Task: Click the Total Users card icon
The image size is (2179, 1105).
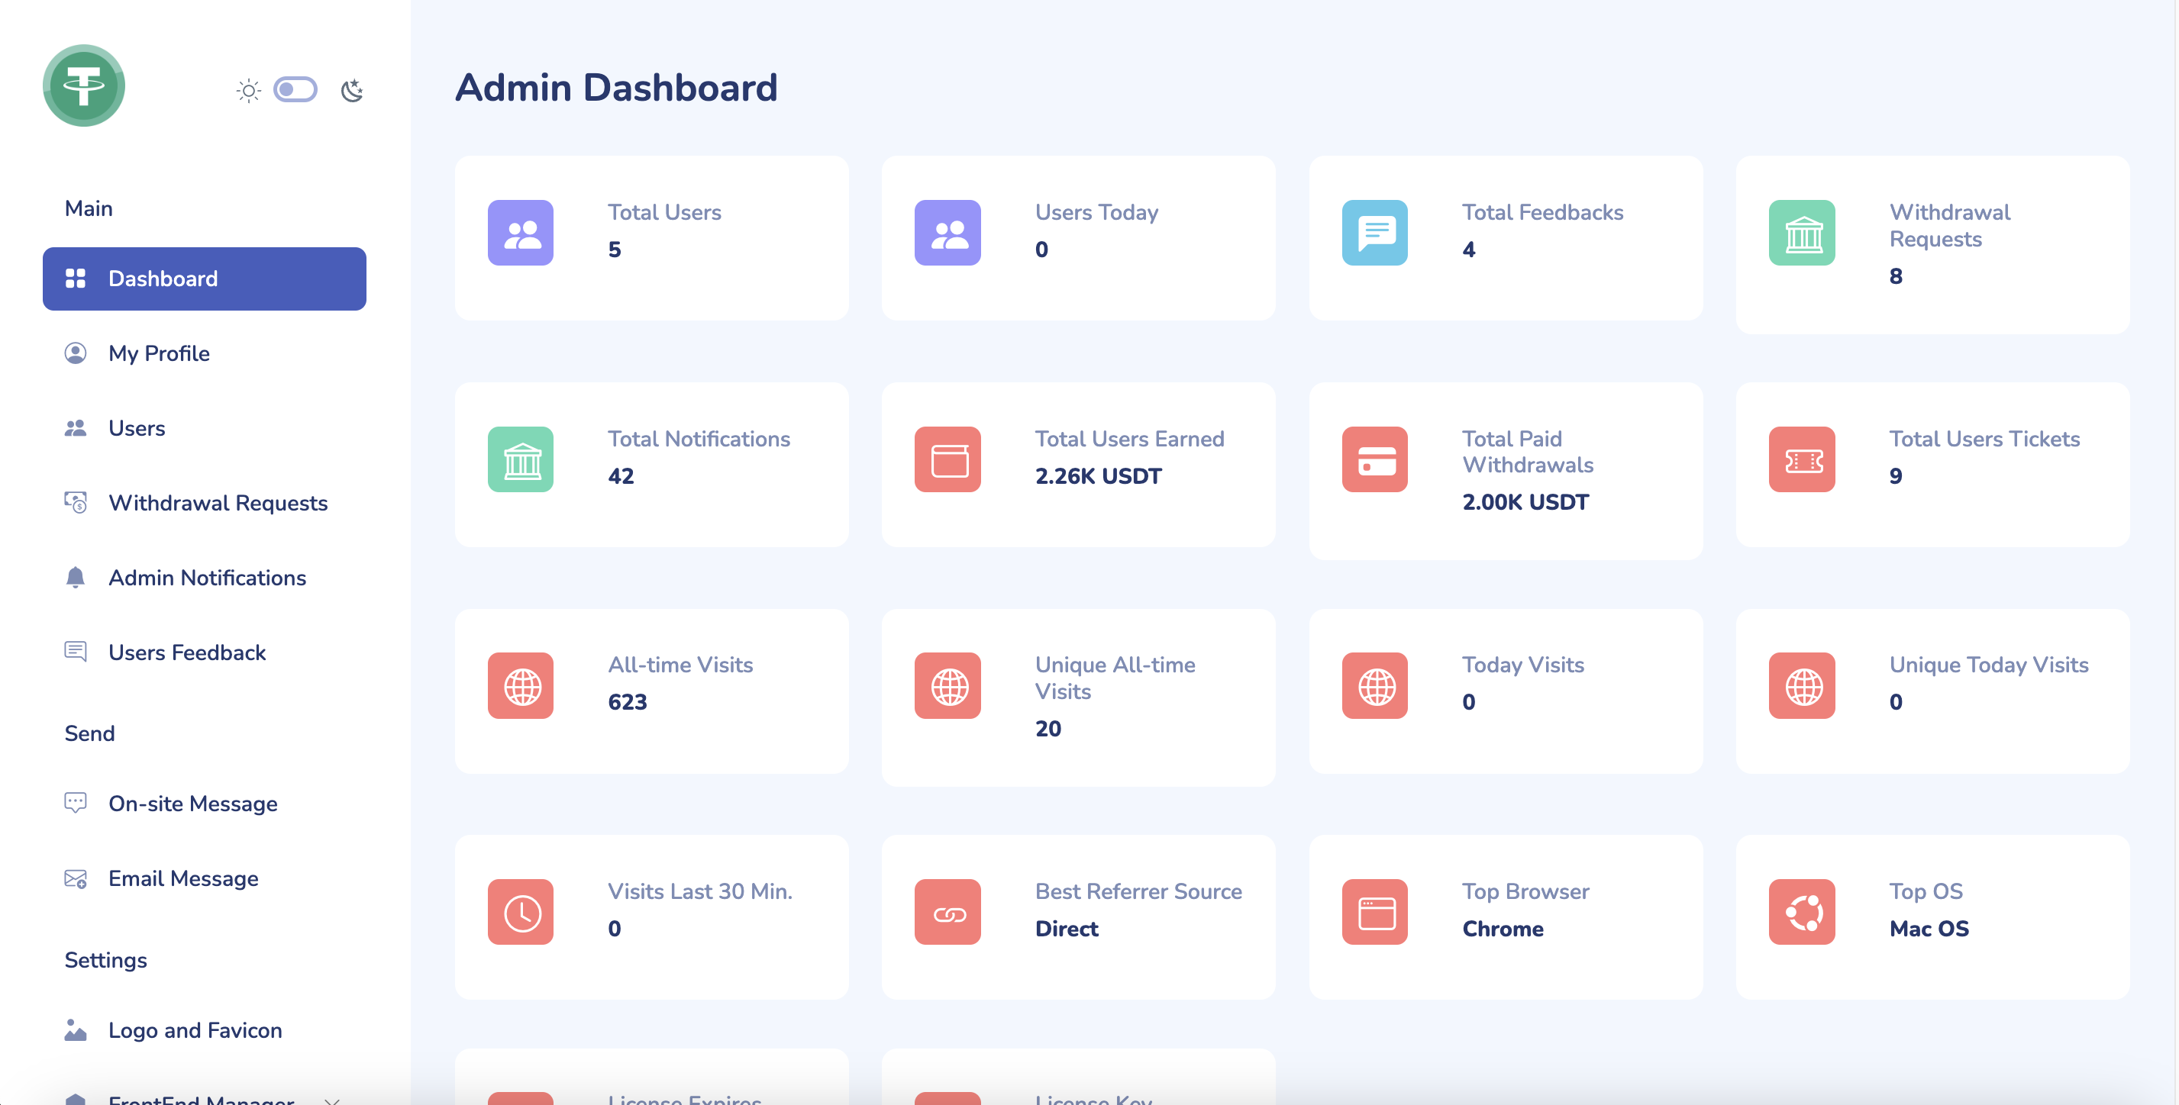Action: (x=520, y=233)
